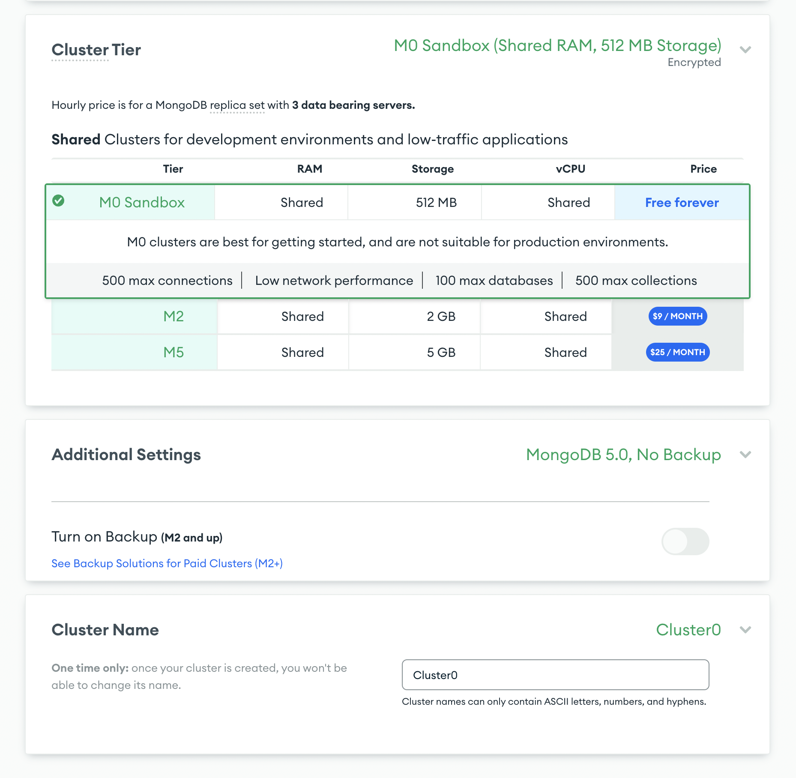
Task: Click the Additional Settings heading
Action: [x=126, y=455]
